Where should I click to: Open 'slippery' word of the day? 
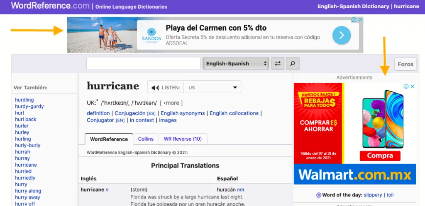point(373,195)
